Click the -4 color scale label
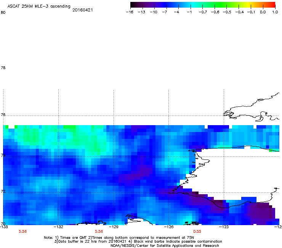The image size is (282, 248). 176,12
